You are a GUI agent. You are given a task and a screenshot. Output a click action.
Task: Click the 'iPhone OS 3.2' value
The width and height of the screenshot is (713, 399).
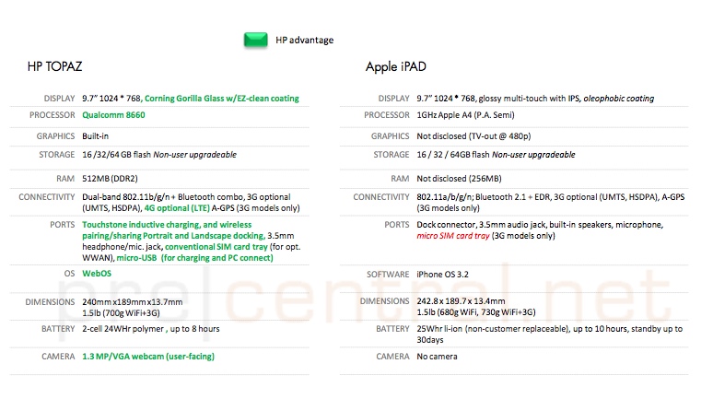[442, 275]
